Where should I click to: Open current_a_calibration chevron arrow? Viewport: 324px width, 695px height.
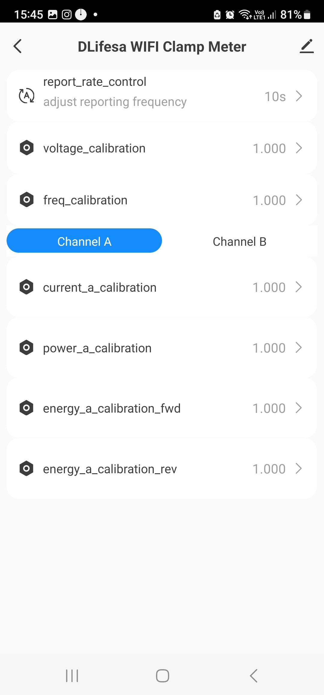tap(299, 287)
